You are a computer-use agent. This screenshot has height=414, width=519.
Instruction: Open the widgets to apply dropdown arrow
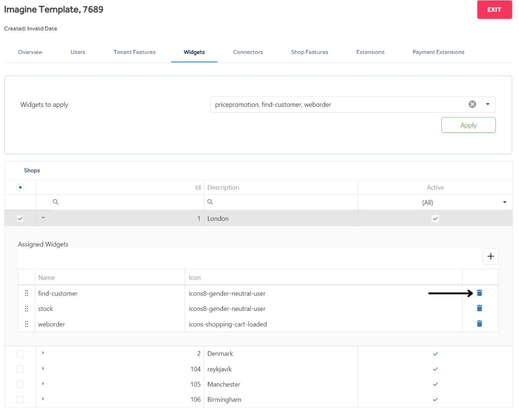(488, 104)
